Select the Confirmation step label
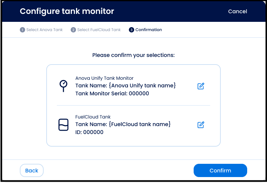This screenshot has width=267, height=183. click(x=148, y=30)
